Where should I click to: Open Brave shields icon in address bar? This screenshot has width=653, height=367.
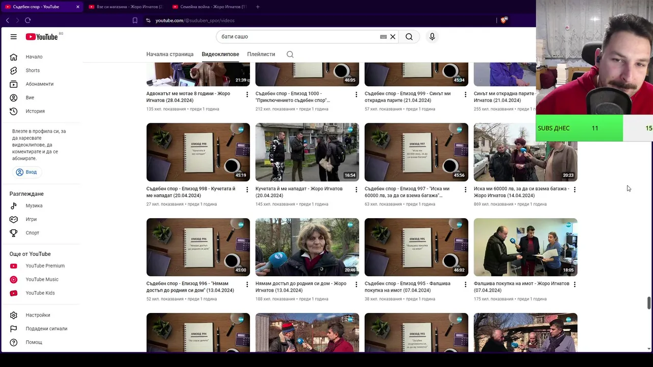504,20
